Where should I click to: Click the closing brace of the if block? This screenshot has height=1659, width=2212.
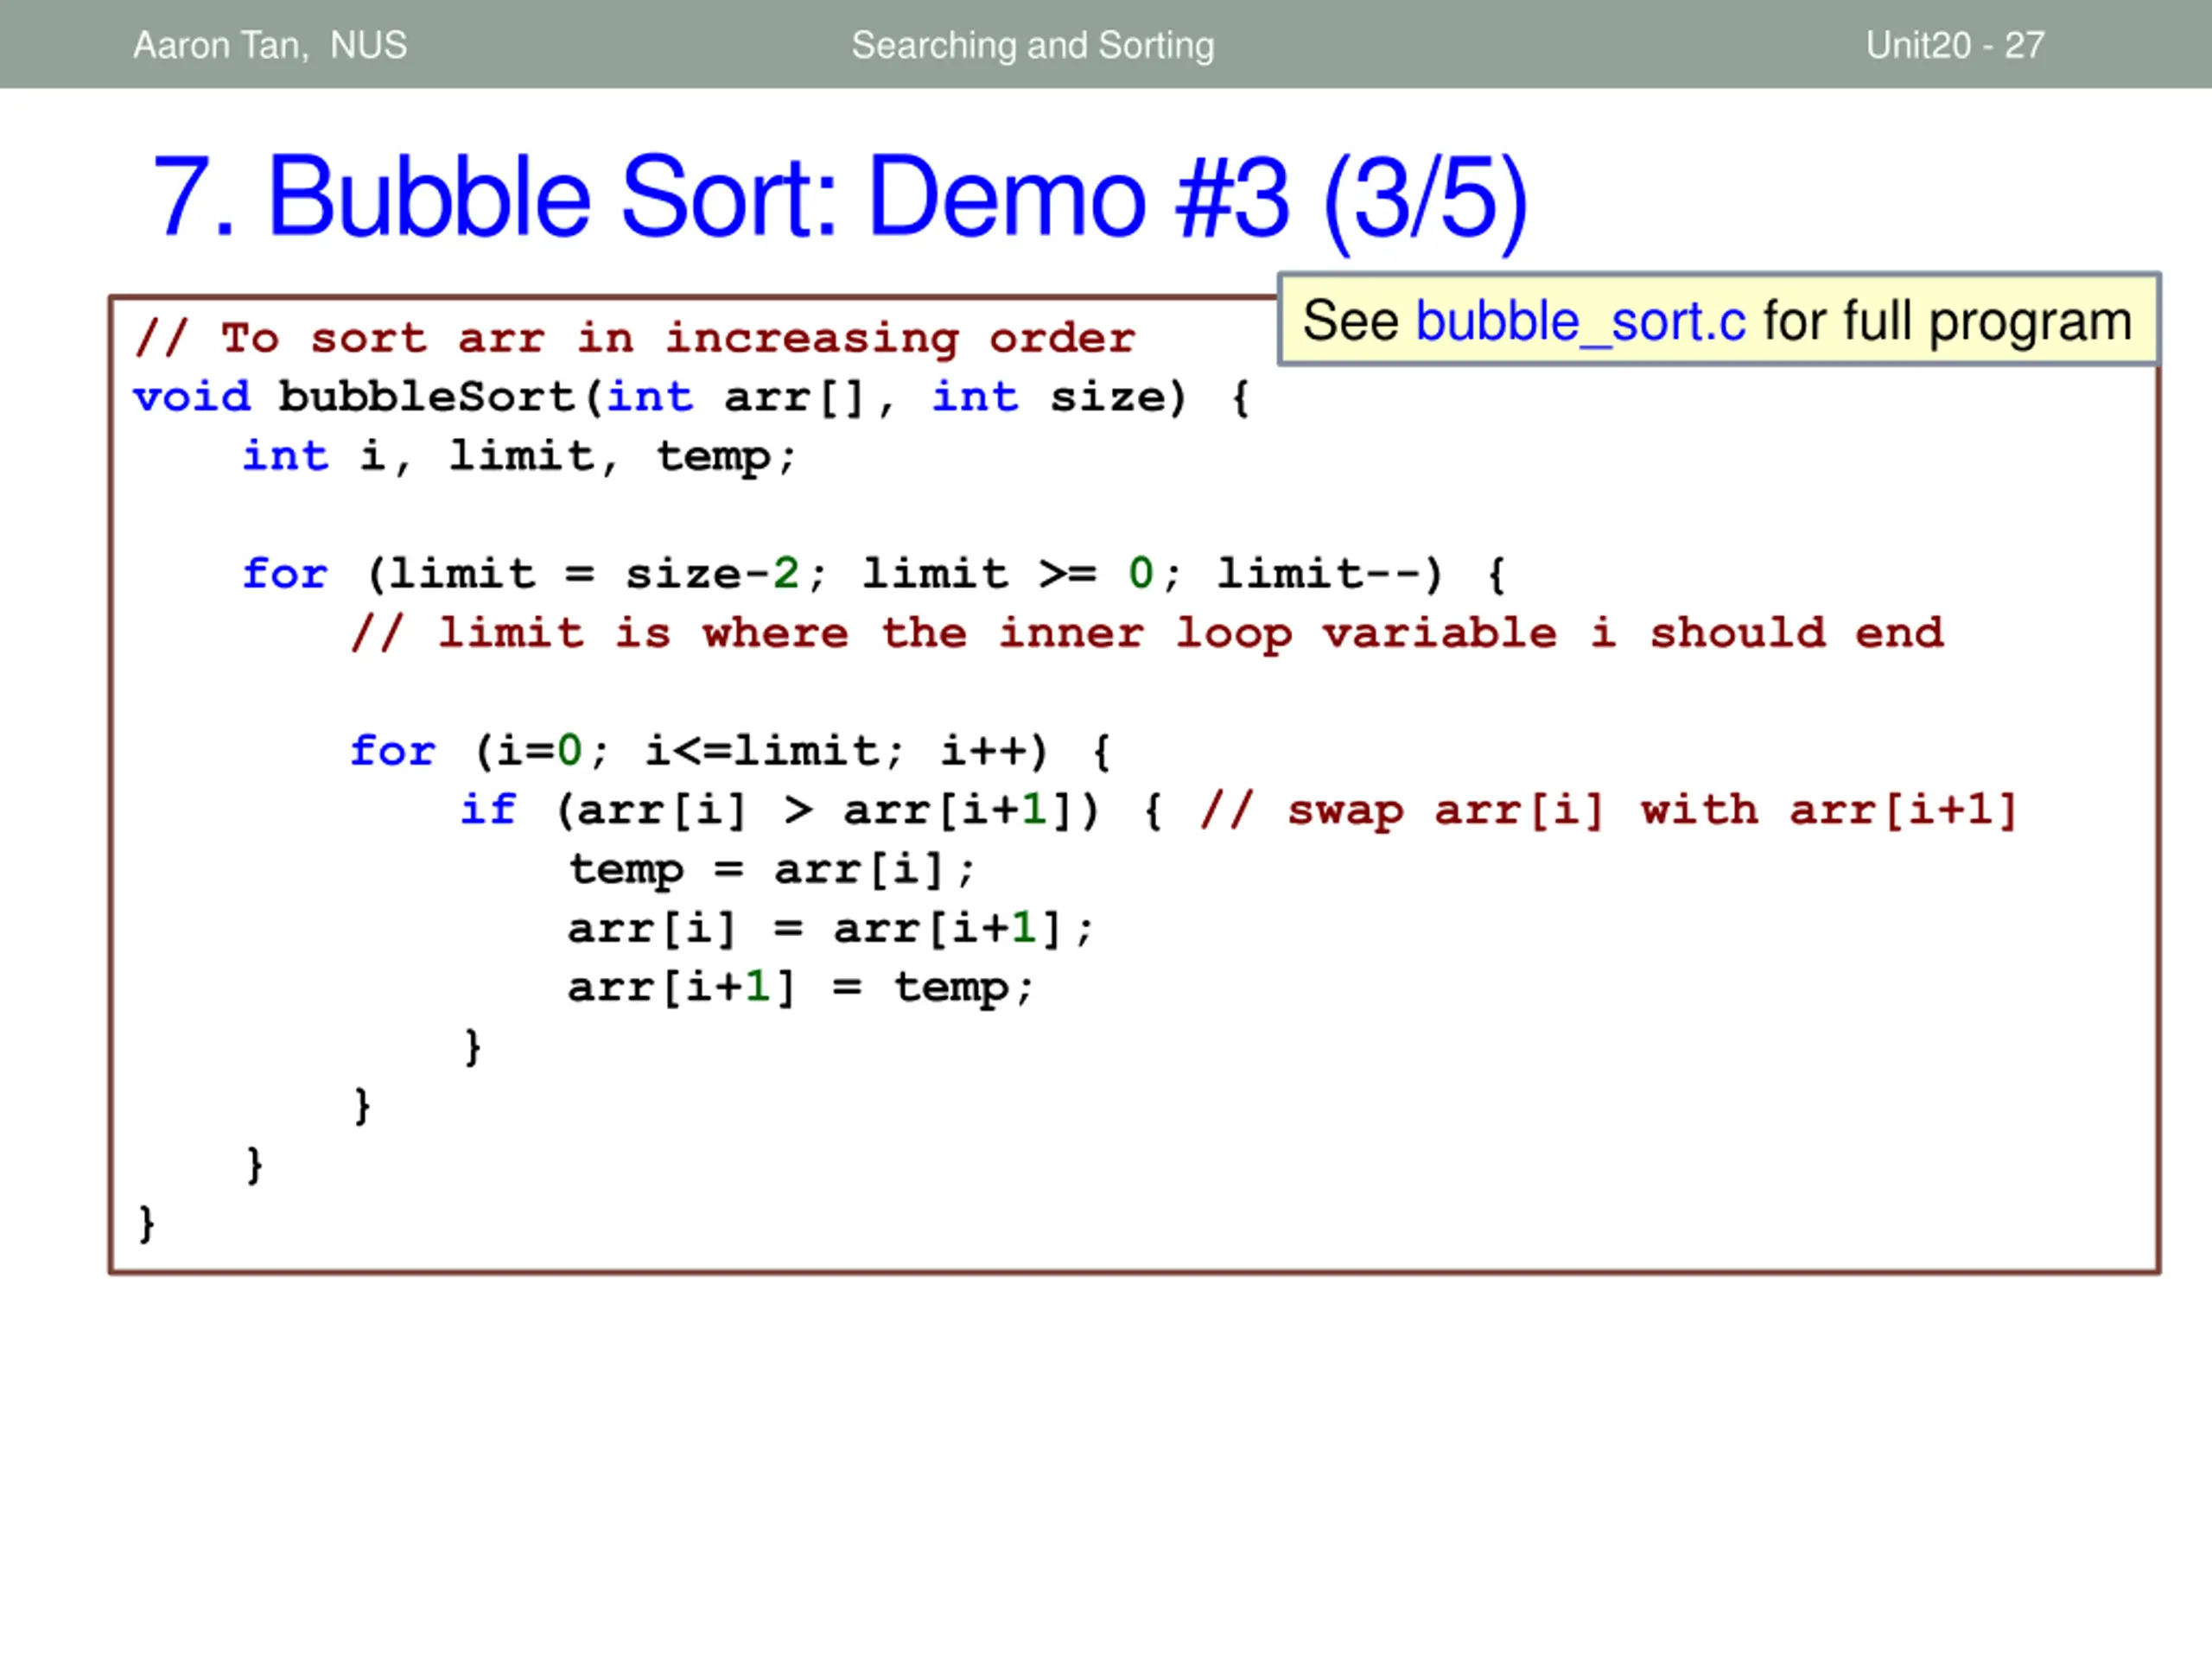tap(473, 1046)
